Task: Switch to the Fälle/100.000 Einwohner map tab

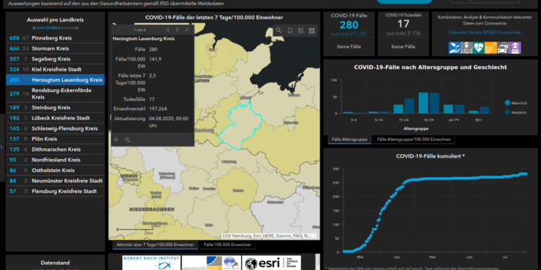Action: click(228, 245)
